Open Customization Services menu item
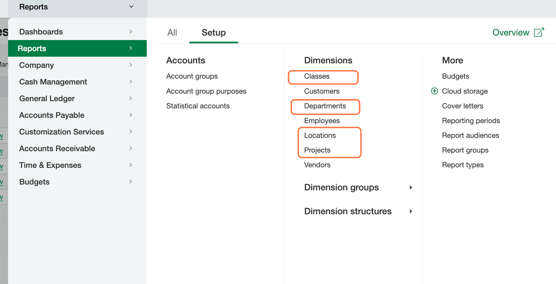Viewport: 556px width, 284px height. click(77, 132)
